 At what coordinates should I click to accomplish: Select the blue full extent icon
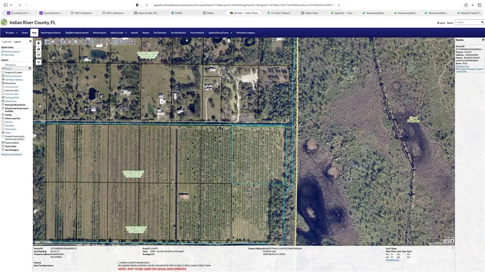coord(115,42)
